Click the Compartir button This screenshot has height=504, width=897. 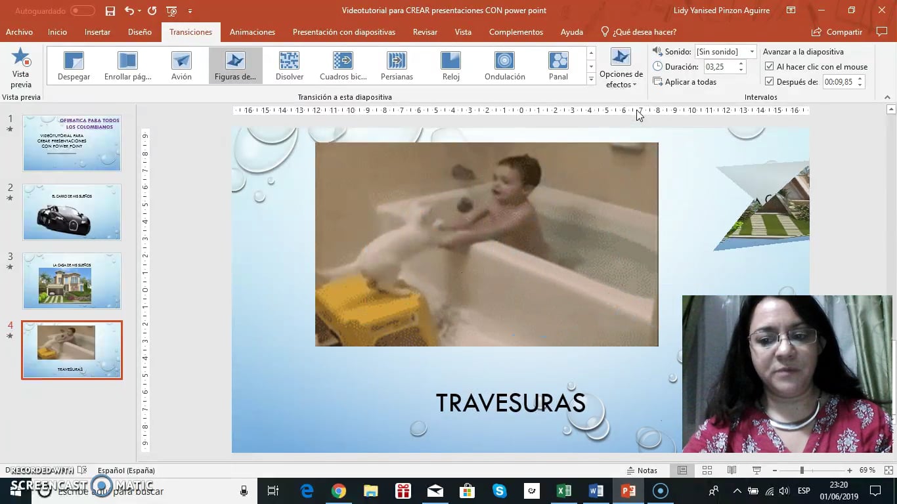(837, 31)
